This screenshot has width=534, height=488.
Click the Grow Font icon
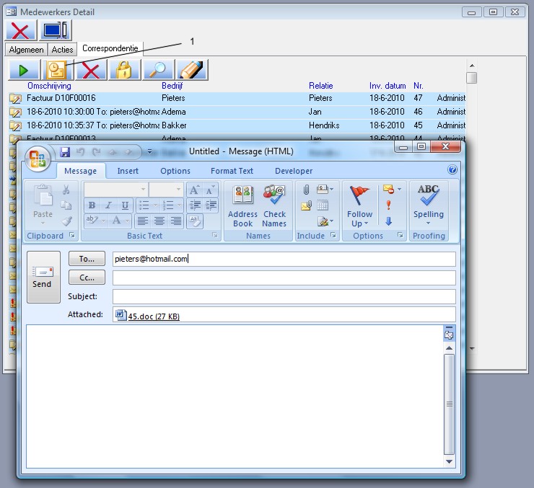coord(194,190)
